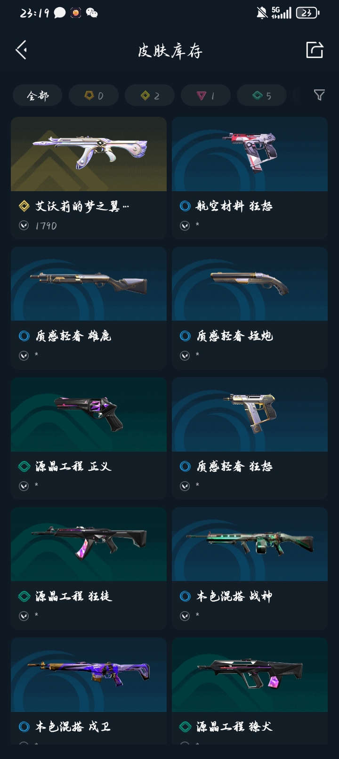Viewport: 339px width, 759px height.
Task: Select the 源晶工程 獠犬 skin image
Action: [x=250, y=675]
